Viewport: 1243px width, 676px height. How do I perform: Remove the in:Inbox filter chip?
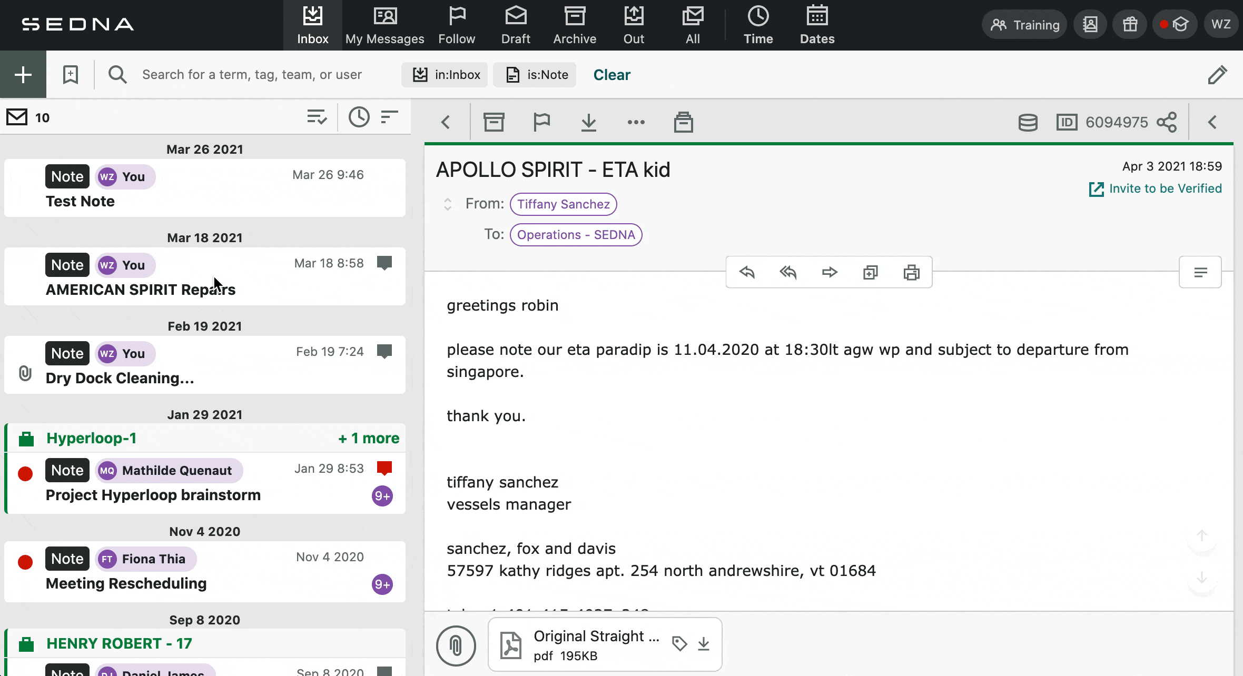445,75
